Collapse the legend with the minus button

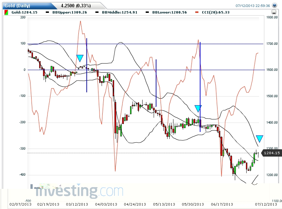point(274,12)
